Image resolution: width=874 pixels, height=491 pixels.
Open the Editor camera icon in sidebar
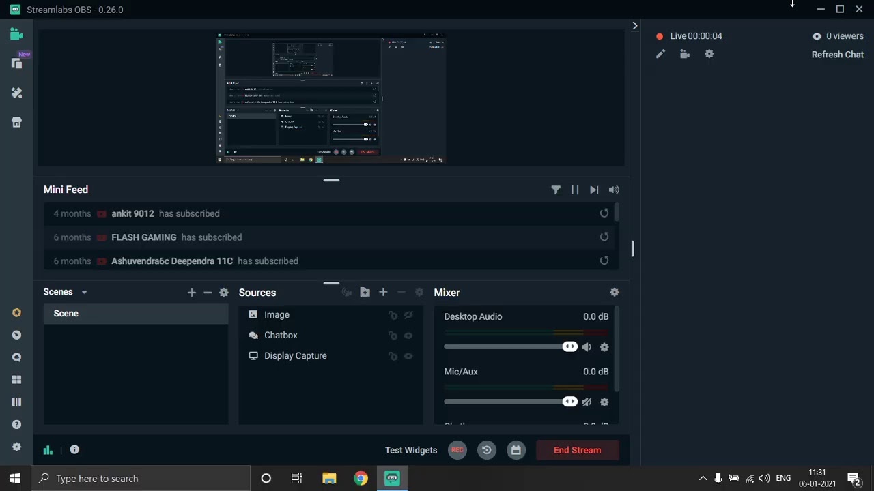click(x=16, y=33)
